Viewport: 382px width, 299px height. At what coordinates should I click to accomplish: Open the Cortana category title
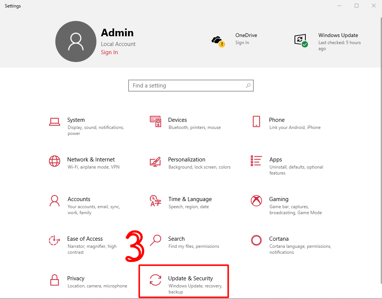279,239
